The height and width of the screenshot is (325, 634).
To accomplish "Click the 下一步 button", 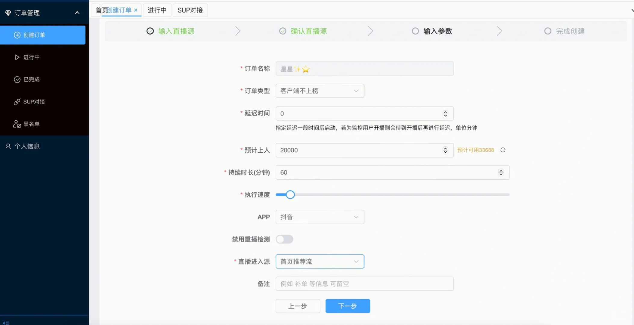I will pos(347,306).
